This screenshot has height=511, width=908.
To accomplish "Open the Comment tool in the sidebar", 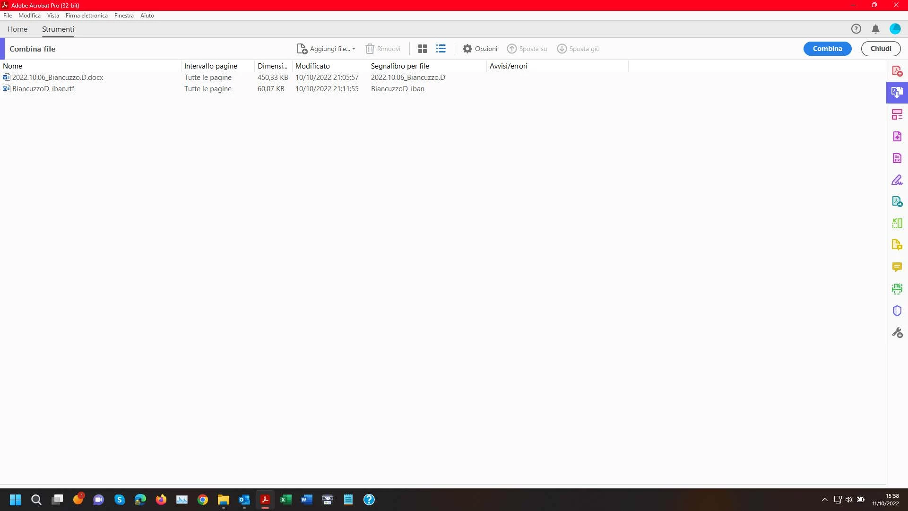I will tap(897, 267).
